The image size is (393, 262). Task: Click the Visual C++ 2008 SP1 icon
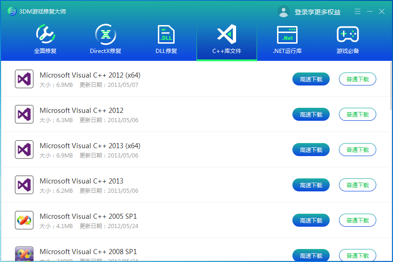coord(24,254)
